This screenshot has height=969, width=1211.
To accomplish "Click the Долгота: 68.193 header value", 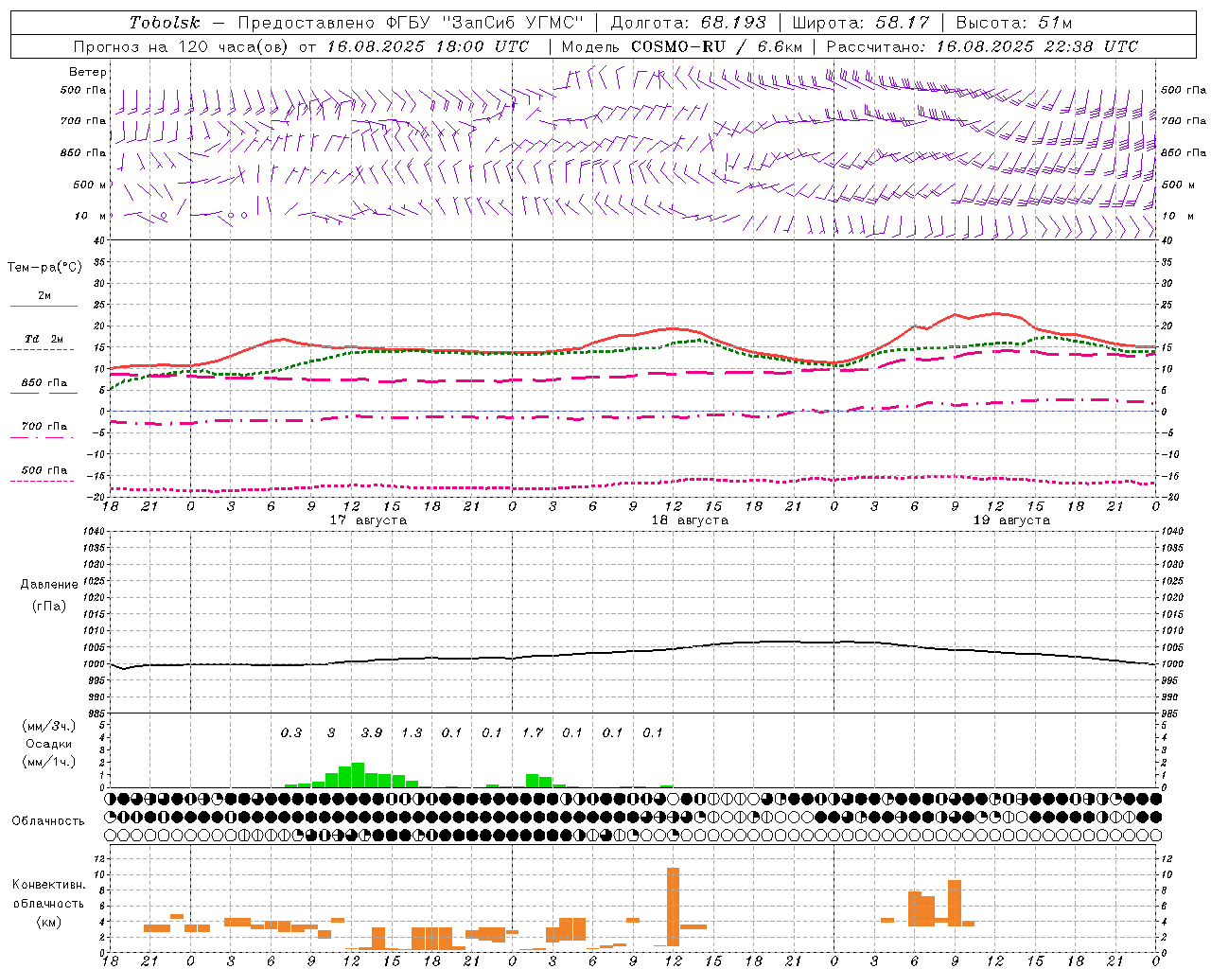I will tap(688, 23).
